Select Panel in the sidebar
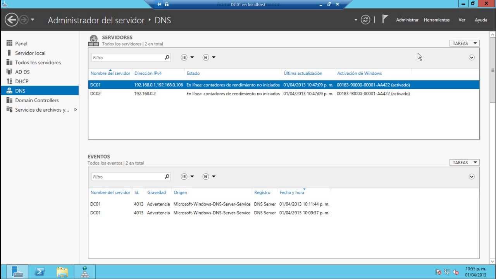This screenshot has width=496, height=279. pyautogui.click(x=40, y=43)
